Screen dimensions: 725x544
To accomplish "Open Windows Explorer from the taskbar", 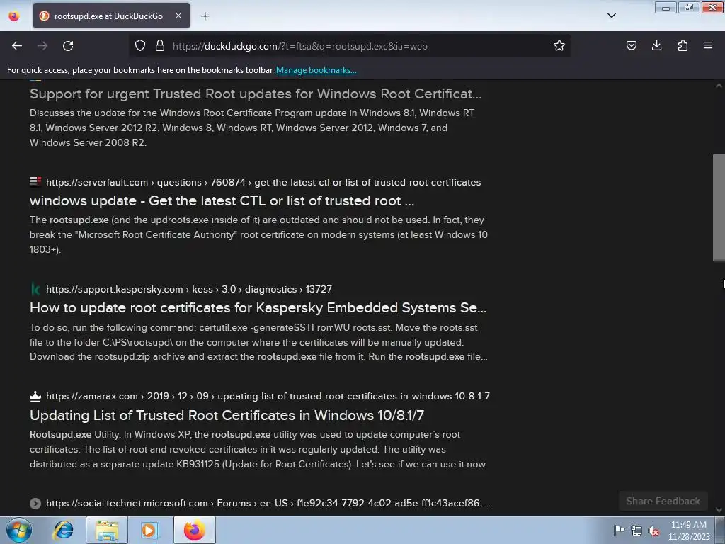I will point(107,530).
